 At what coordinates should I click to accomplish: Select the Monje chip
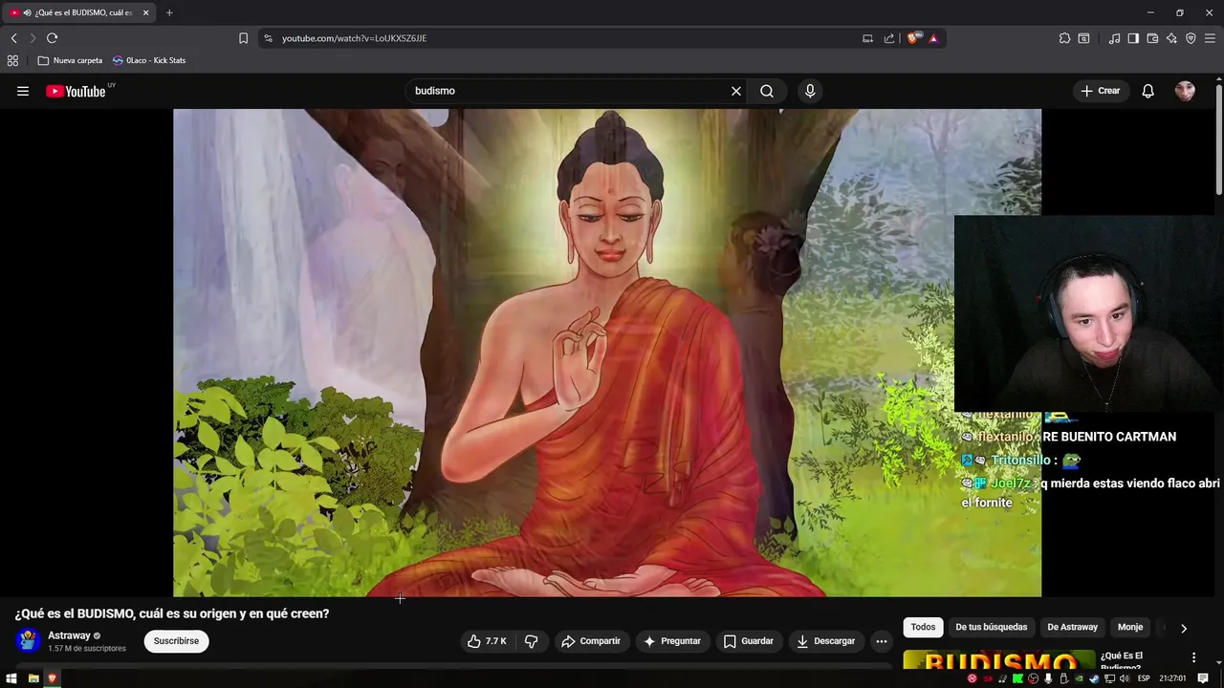click(1130, 627)
